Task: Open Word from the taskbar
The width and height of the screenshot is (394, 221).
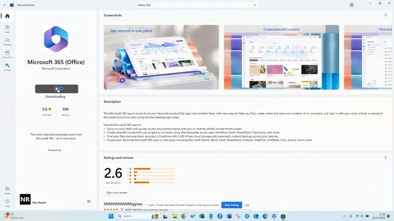Action: [x=229, y=216]
